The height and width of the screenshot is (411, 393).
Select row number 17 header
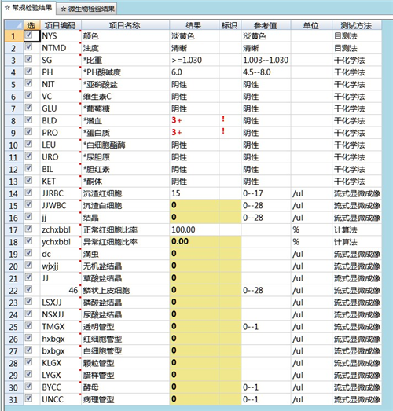[x=14, y=230]
